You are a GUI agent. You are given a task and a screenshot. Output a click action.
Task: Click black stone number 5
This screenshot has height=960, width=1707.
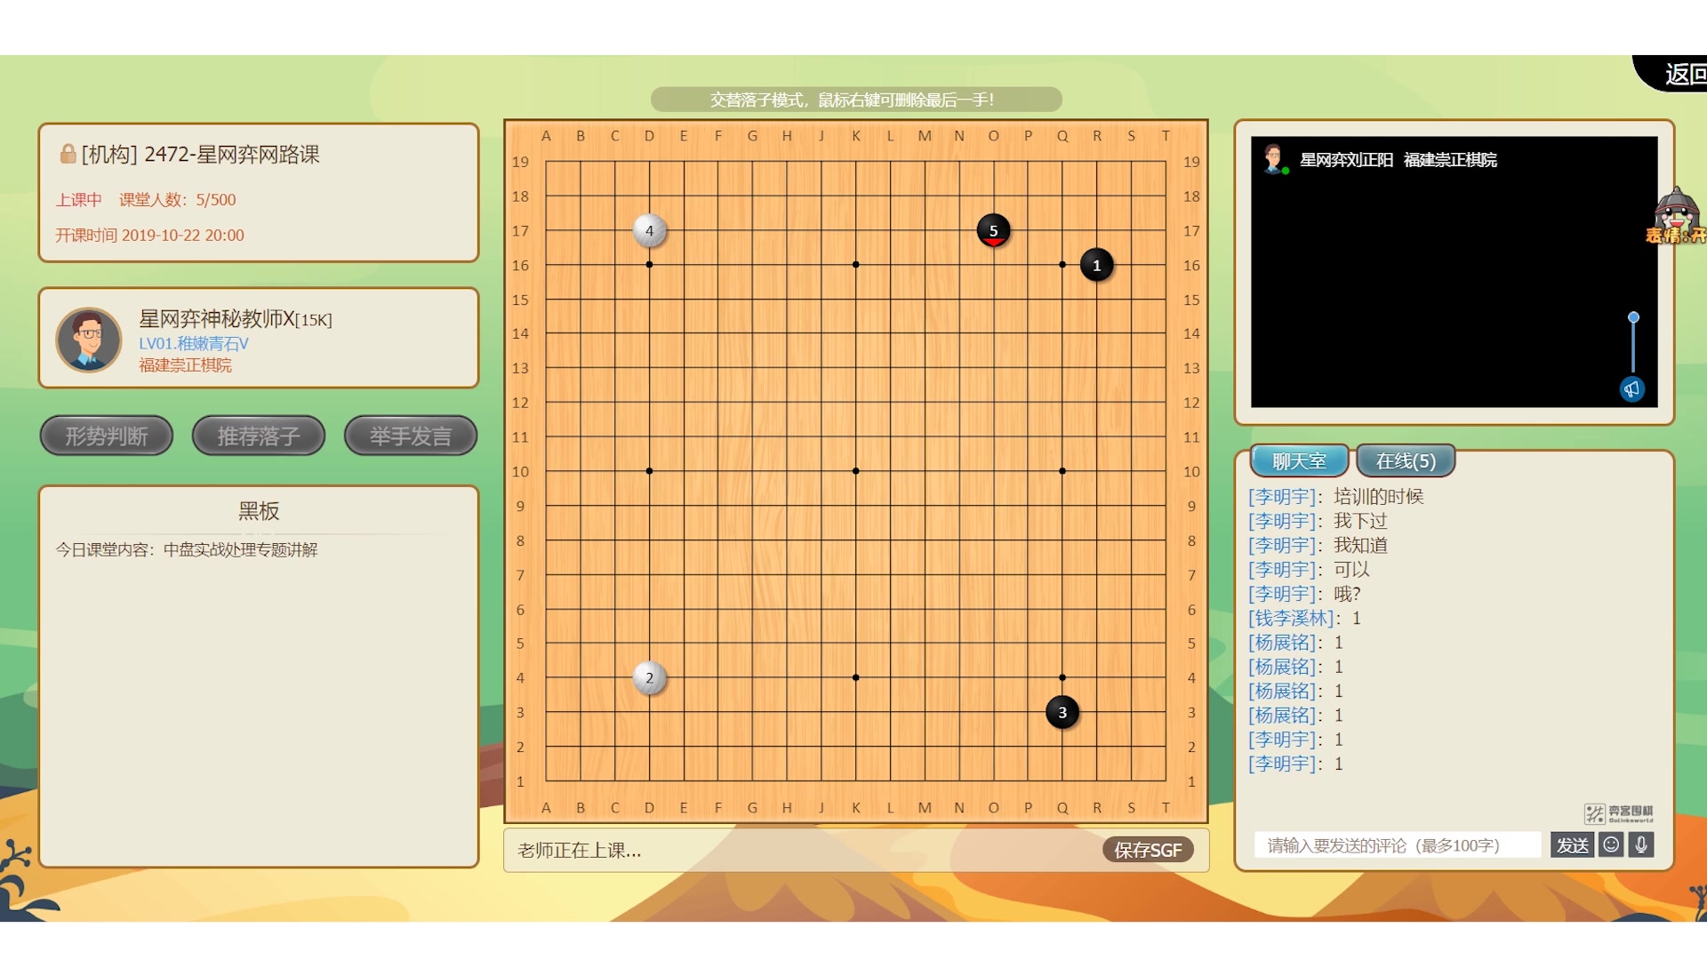click(x=993, y=231)
